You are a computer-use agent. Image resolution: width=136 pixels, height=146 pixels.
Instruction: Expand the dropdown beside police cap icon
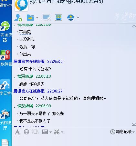point(78,18)
